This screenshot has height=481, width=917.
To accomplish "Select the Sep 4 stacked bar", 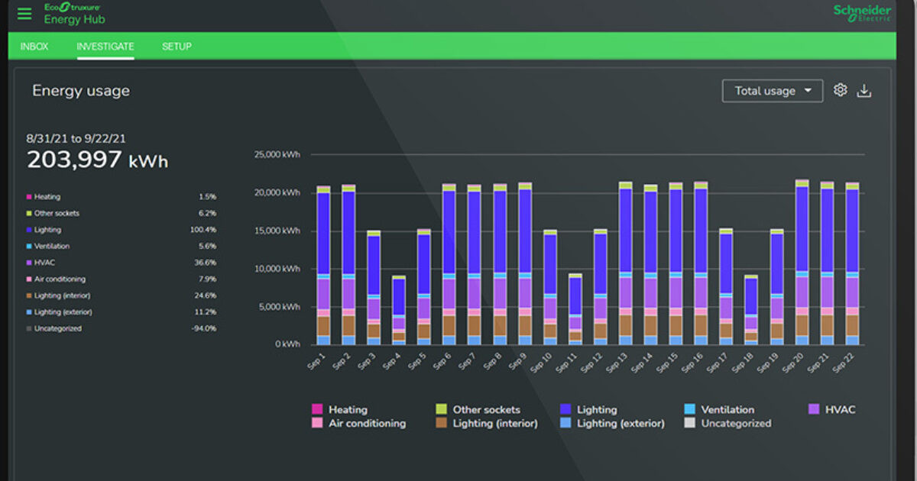I will click(399, 310).
